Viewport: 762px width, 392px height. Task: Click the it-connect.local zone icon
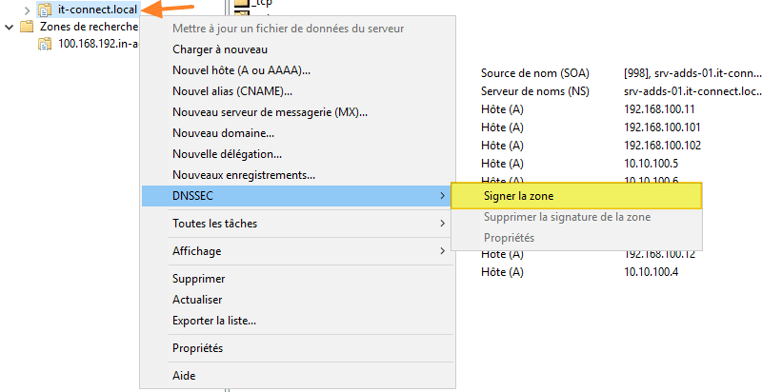coord(45,10)
